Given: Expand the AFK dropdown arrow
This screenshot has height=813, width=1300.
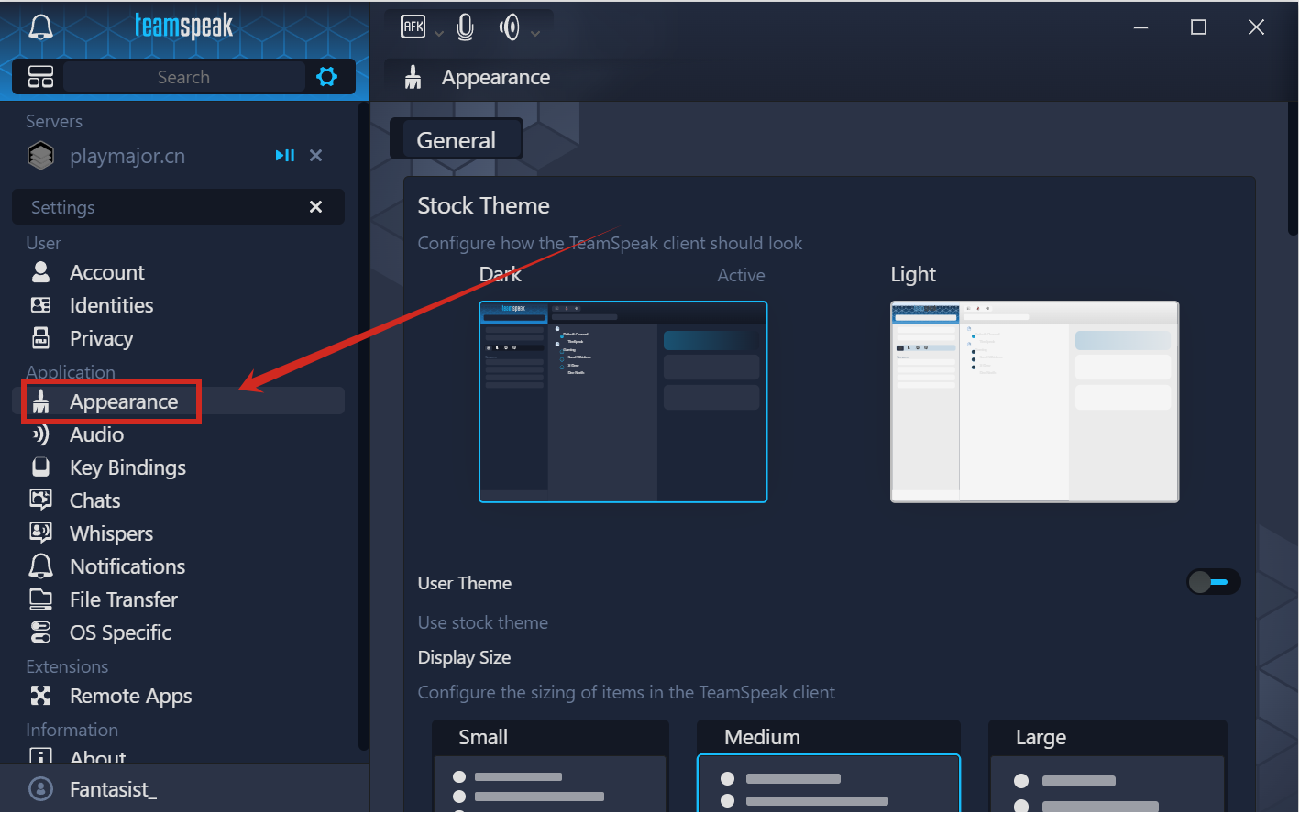Looking at the screenshot, I should tap(438, 33).
